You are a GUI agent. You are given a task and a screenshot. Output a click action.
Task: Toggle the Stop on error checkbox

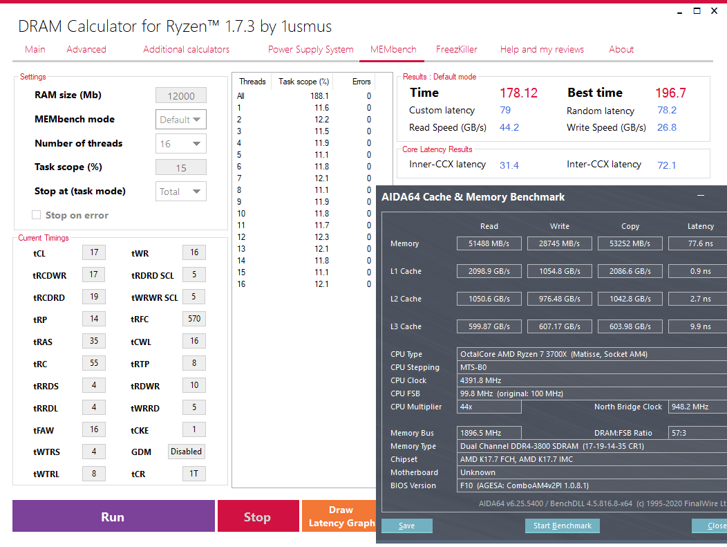tap(36, 215)
